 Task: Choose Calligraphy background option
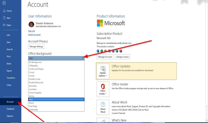click(x=56, y=66)
